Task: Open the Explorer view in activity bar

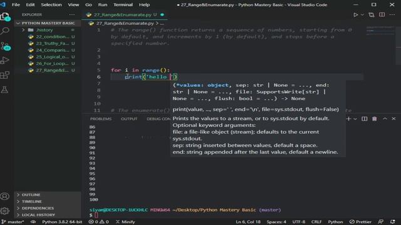Action: coord(5,17)
